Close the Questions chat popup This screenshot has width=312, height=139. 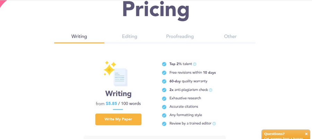(306, 134)
